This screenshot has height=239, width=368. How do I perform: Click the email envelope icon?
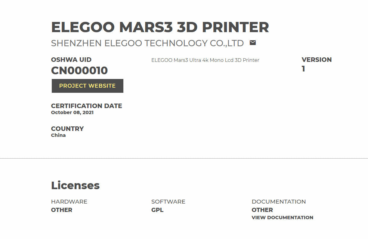pos(253,43)
